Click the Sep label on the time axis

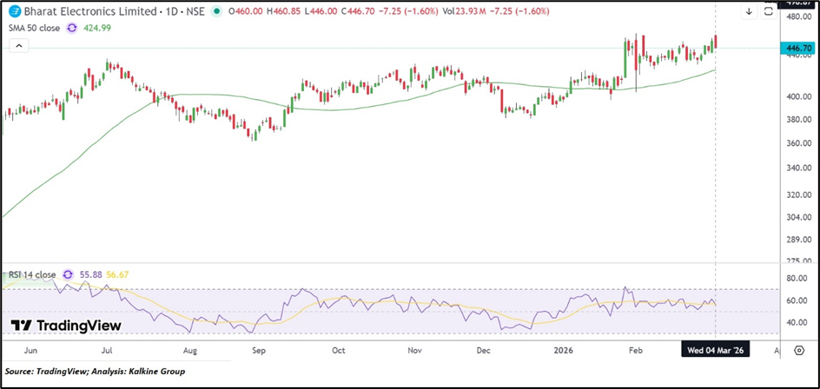pyautogui.click(x=258, y=349)
